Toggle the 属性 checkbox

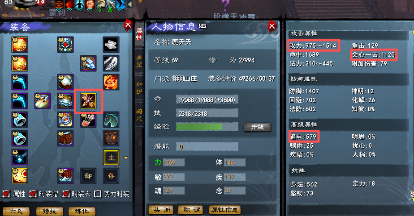[6, 194]
